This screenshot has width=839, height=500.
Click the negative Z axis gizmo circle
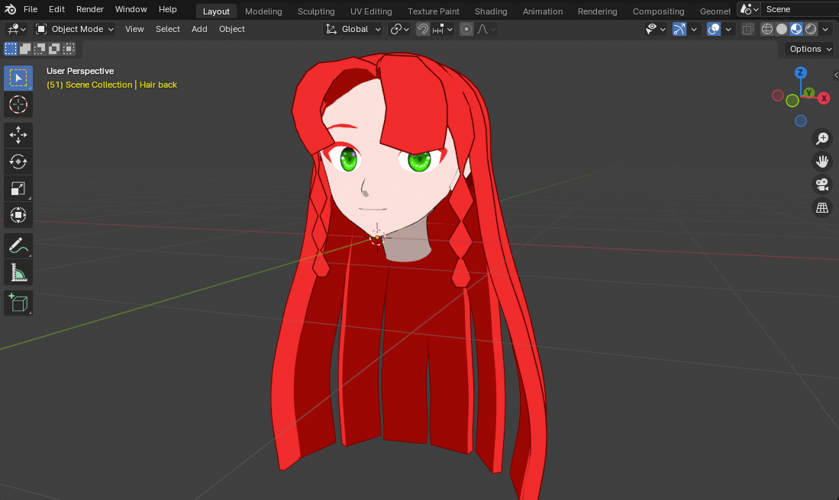point(801,120)
